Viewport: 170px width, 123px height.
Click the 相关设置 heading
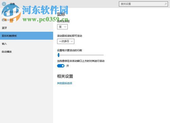[65, 76]
